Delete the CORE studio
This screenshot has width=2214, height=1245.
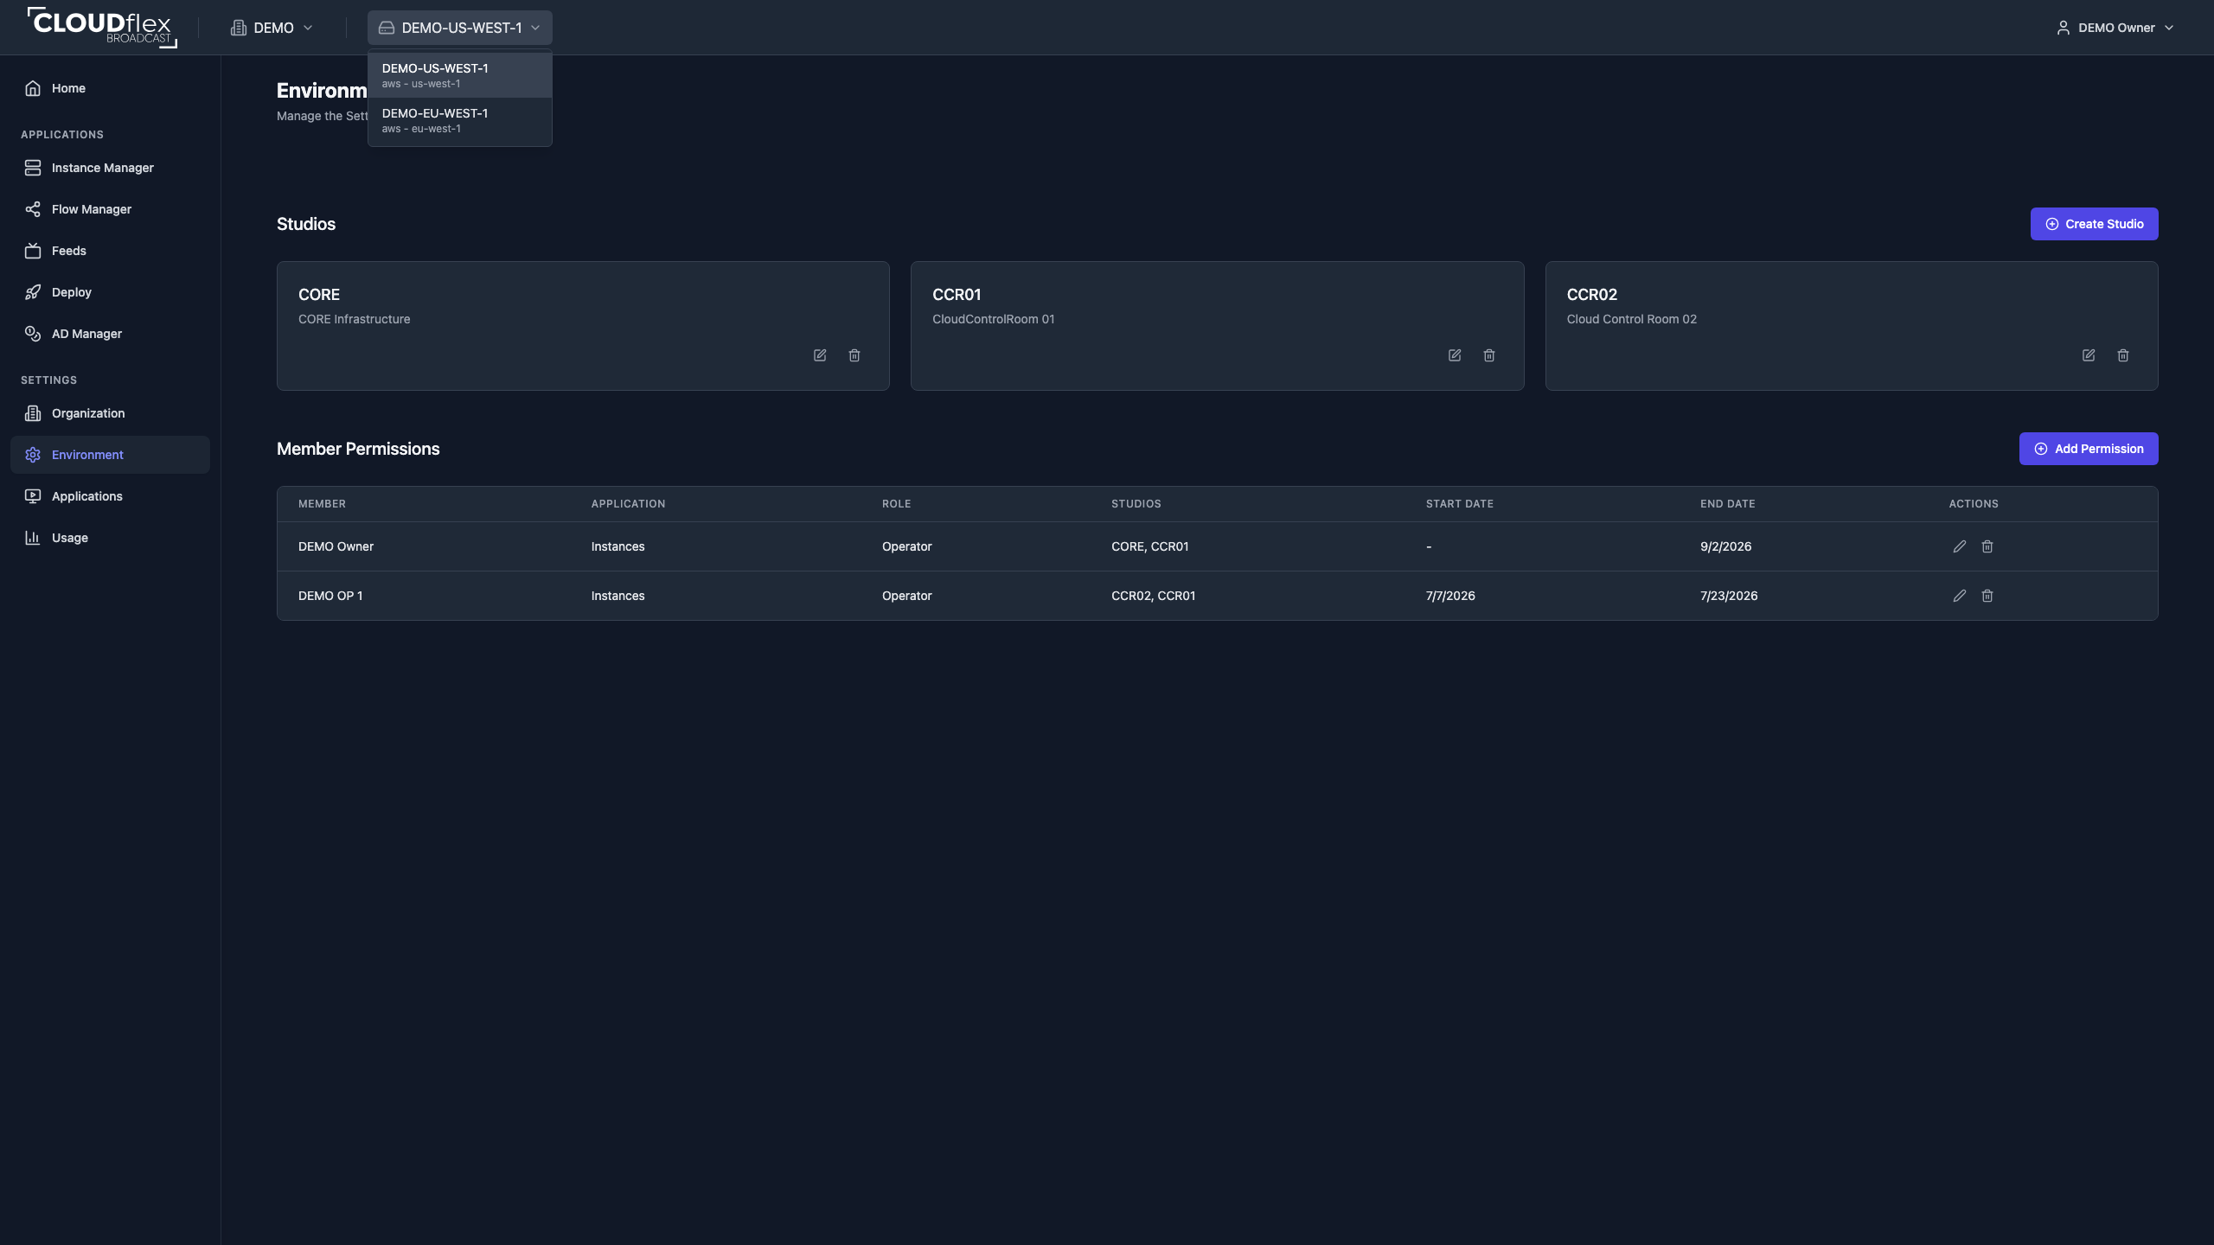coord(854,355)
